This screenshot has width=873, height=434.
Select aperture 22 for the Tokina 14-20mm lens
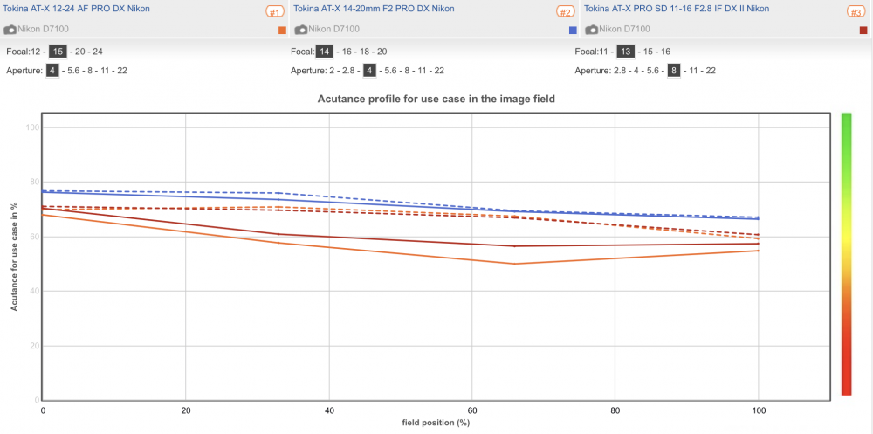pos(439,71)
